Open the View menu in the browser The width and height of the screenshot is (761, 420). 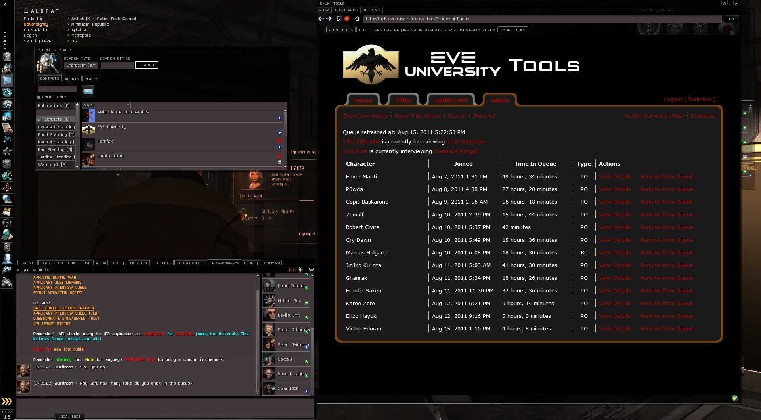tap(324, 10)
